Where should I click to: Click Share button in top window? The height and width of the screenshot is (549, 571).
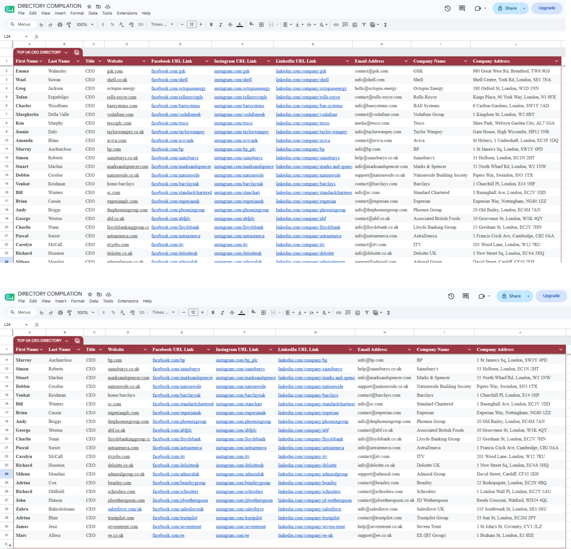pyautogui.click(x=507, y=8)
